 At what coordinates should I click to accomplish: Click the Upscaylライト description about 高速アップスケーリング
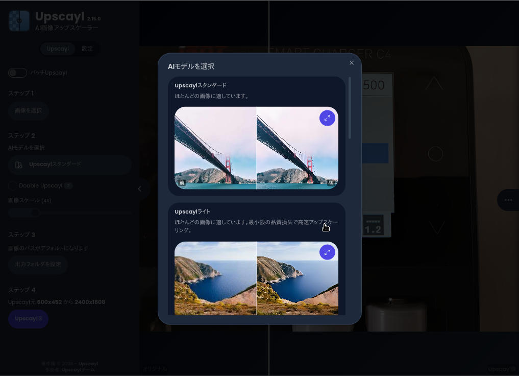point(256,226)
